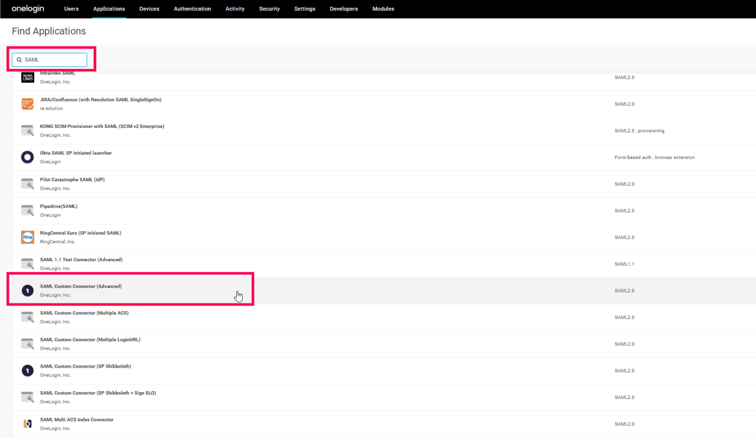The width and height of the screenshot is (756, 438).
Task: Open the Activity menu
Action: (235, 9)
